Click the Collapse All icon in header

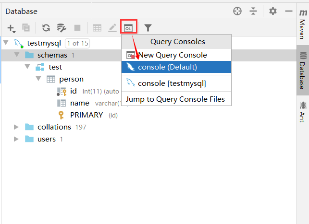tap(253, 11)
